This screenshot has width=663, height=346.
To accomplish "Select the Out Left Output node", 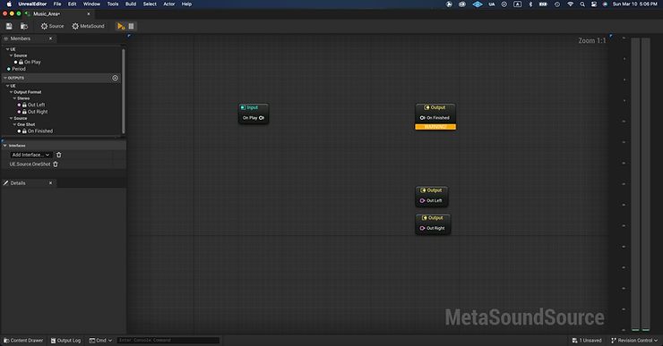I will [x=432, y=196].
